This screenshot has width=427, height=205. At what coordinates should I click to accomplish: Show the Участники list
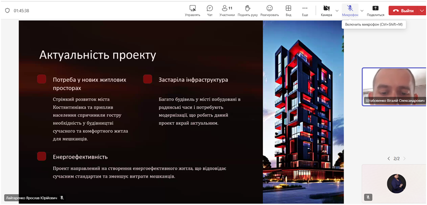click(x=227, y=10)
